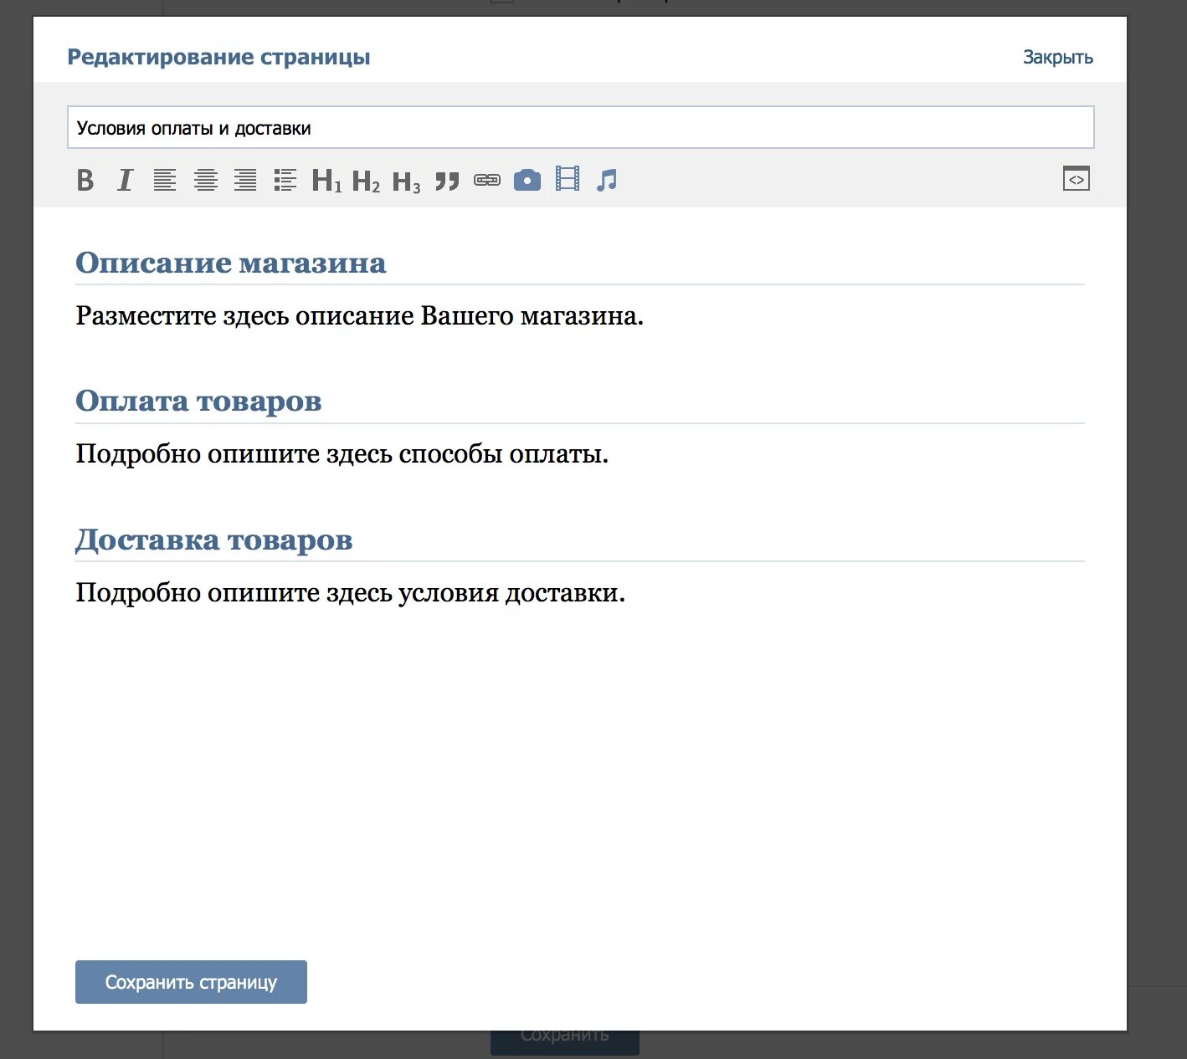Click the dimmed Сохранить button behind dialog
Viewport: 1187px width, 1059px height.
565,1043
